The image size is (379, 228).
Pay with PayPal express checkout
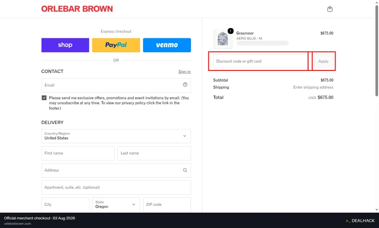(116, 45)
